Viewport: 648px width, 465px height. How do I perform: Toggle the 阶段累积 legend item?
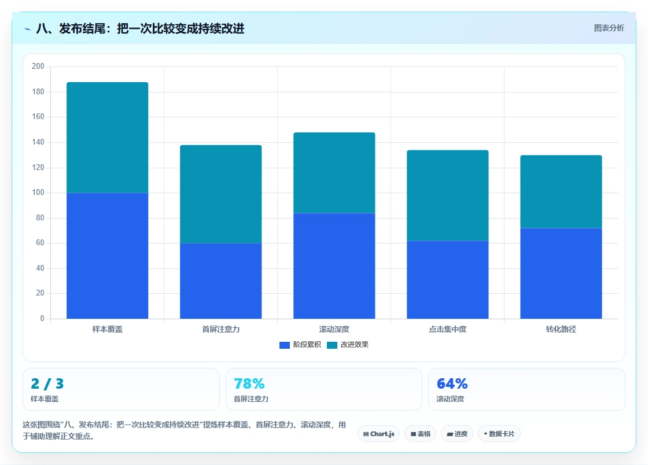pos(300,345)
